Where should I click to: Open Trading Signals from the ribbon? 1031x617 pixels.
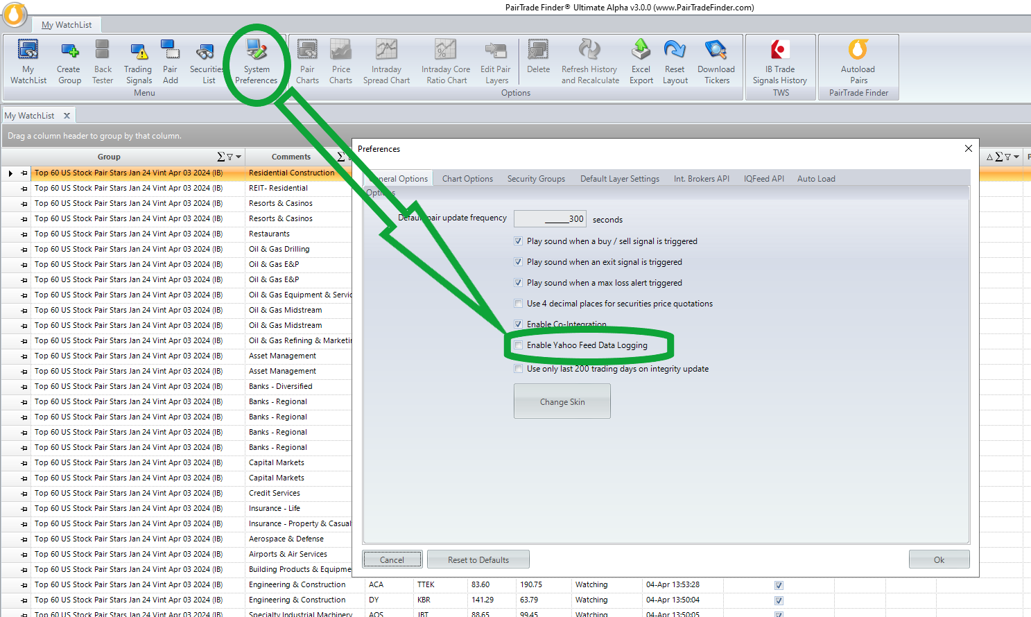pos(139,62)
